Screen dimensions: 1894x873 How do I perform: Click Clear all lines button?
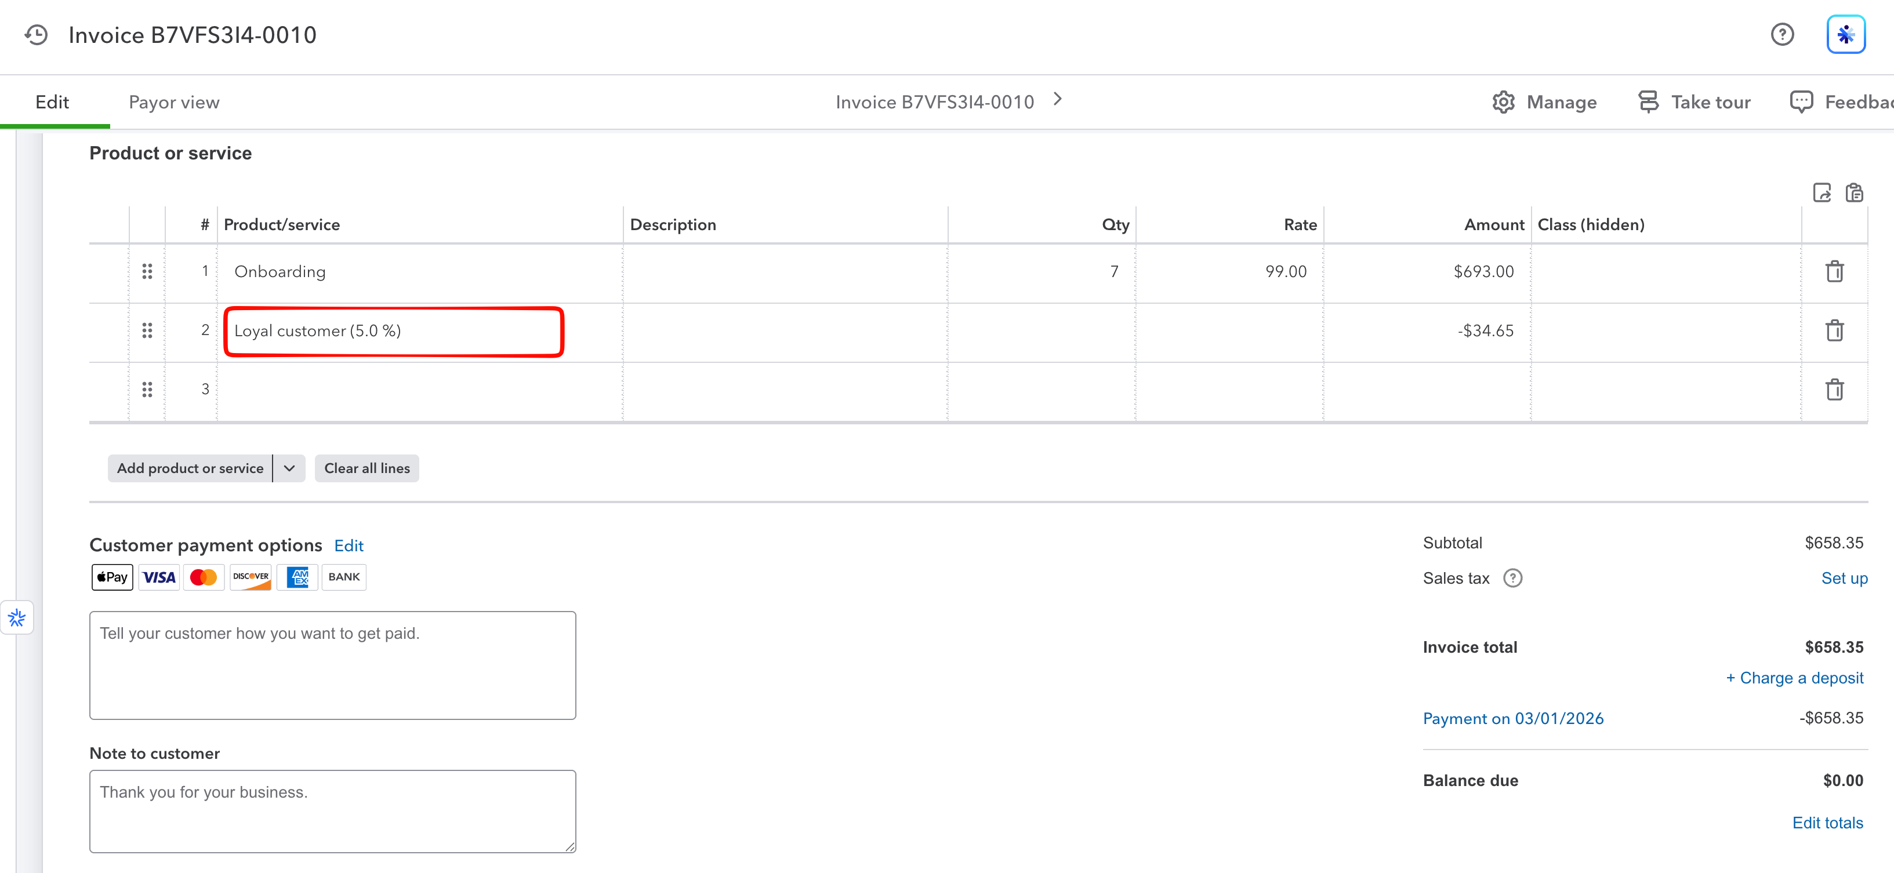point(367,468)
